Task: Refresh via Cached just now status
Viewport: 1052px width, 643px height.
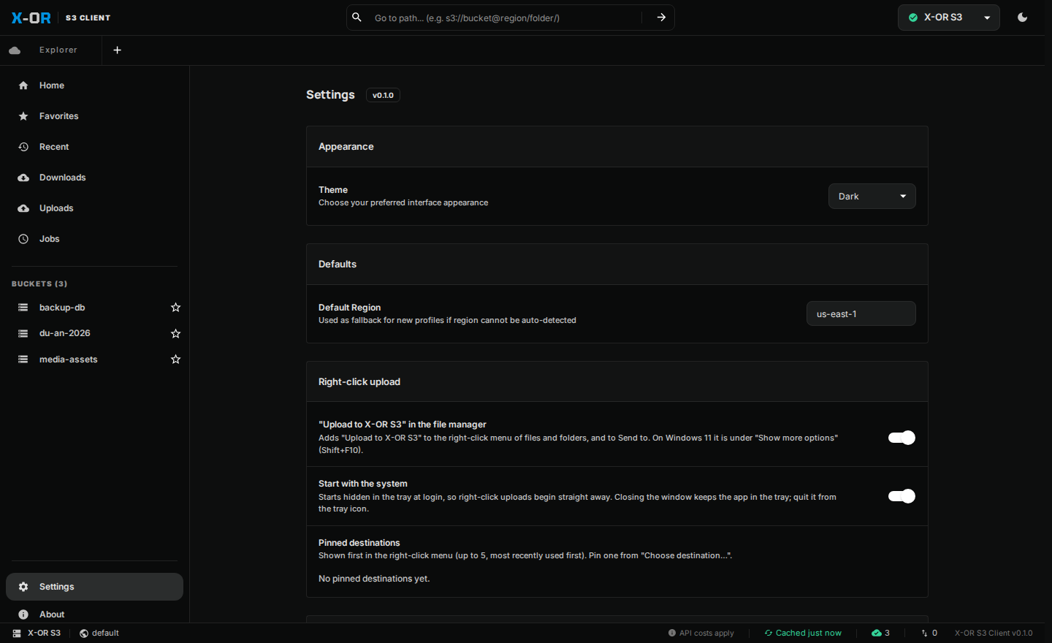Action: pyautogui.click(x=803, y=633)
